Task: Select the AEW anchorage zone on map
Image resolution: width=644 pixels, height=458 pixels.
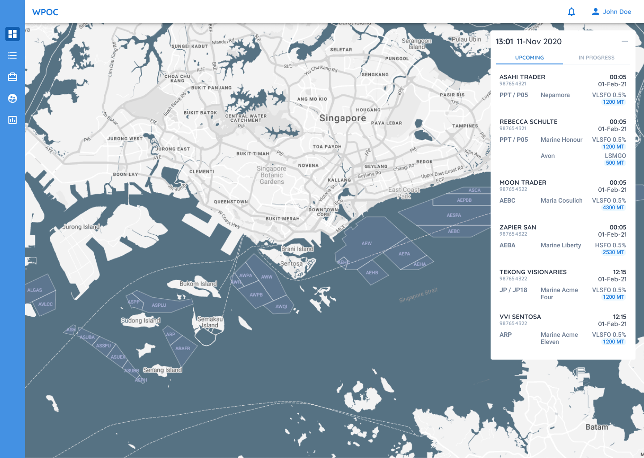Action: point(367,243)
